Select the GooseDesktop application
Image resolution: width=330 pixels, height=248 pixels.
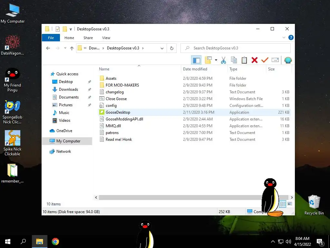(118, 112)
